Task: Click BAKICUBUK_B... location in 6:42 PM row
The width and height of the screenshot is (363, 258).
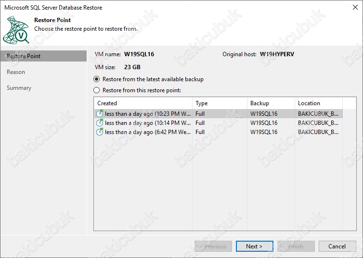Action: [x=318, y=132]
